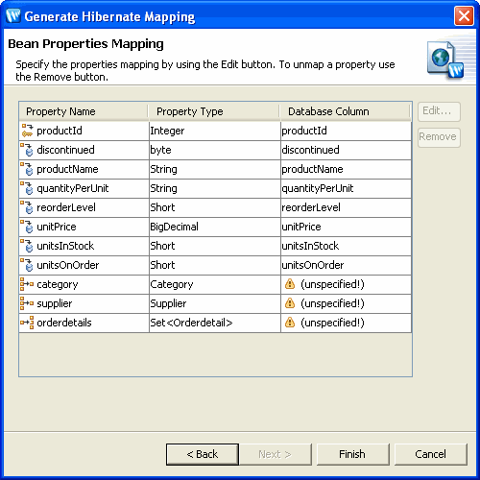Screen dimensions: 480x480
Task: Select the quantityPerUnit property name
Action: point(73,188)
